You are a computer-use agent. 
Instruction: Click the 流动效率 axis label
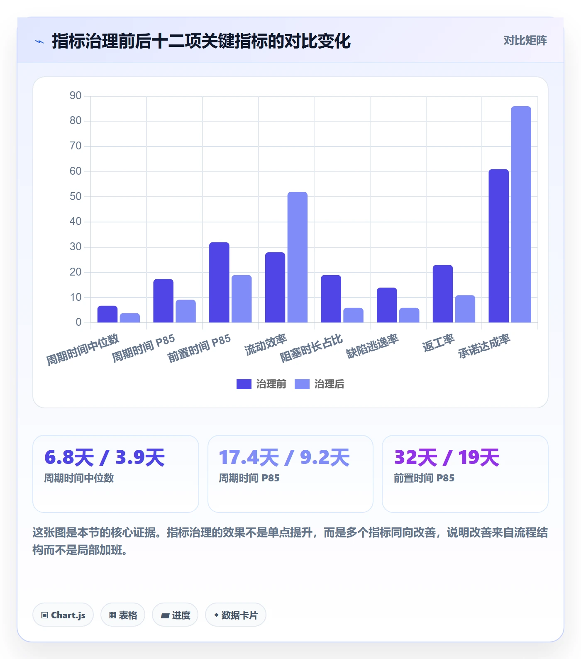(266, 344)
